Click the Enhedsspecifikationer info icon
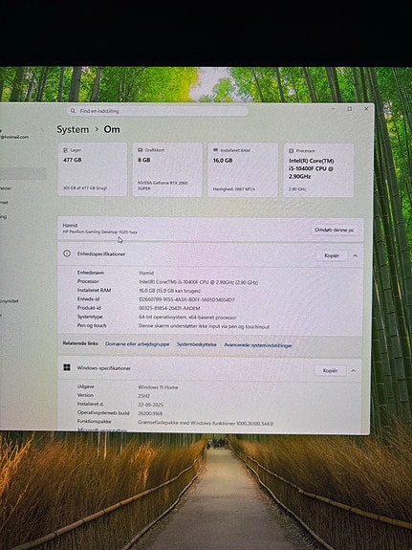This screenshot has height=550, width=412. (x=67, y=253)
